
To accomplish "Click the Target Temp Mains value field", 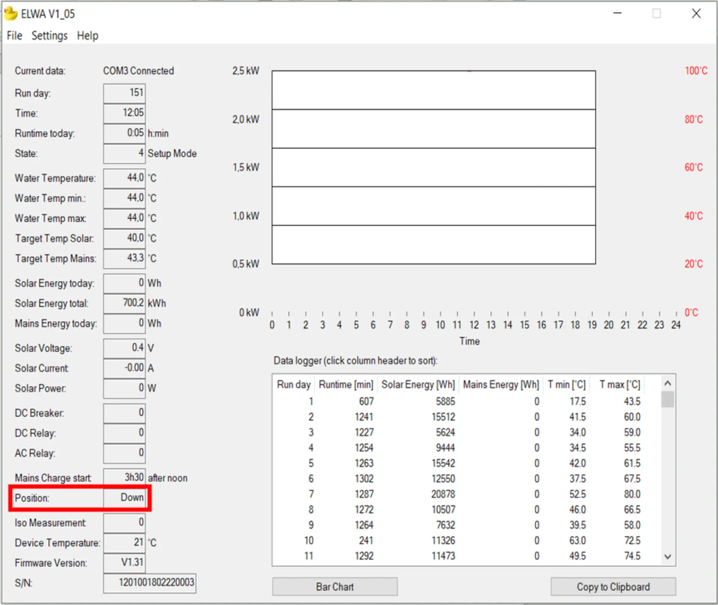I will coord(125,258).
